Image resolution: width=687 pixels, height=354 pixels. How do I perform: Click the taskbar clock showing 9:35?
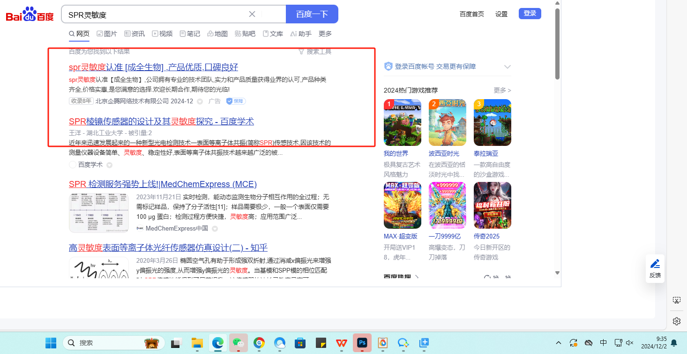point(655,343)
